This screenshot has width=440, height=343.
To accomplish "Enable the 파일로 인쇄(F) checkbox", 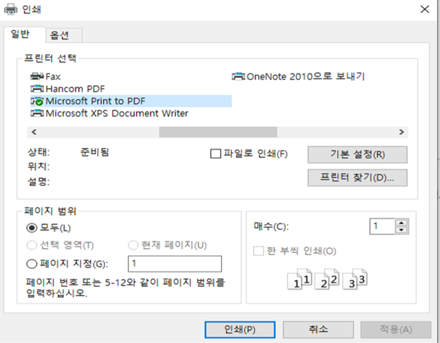I will [216, 154].
